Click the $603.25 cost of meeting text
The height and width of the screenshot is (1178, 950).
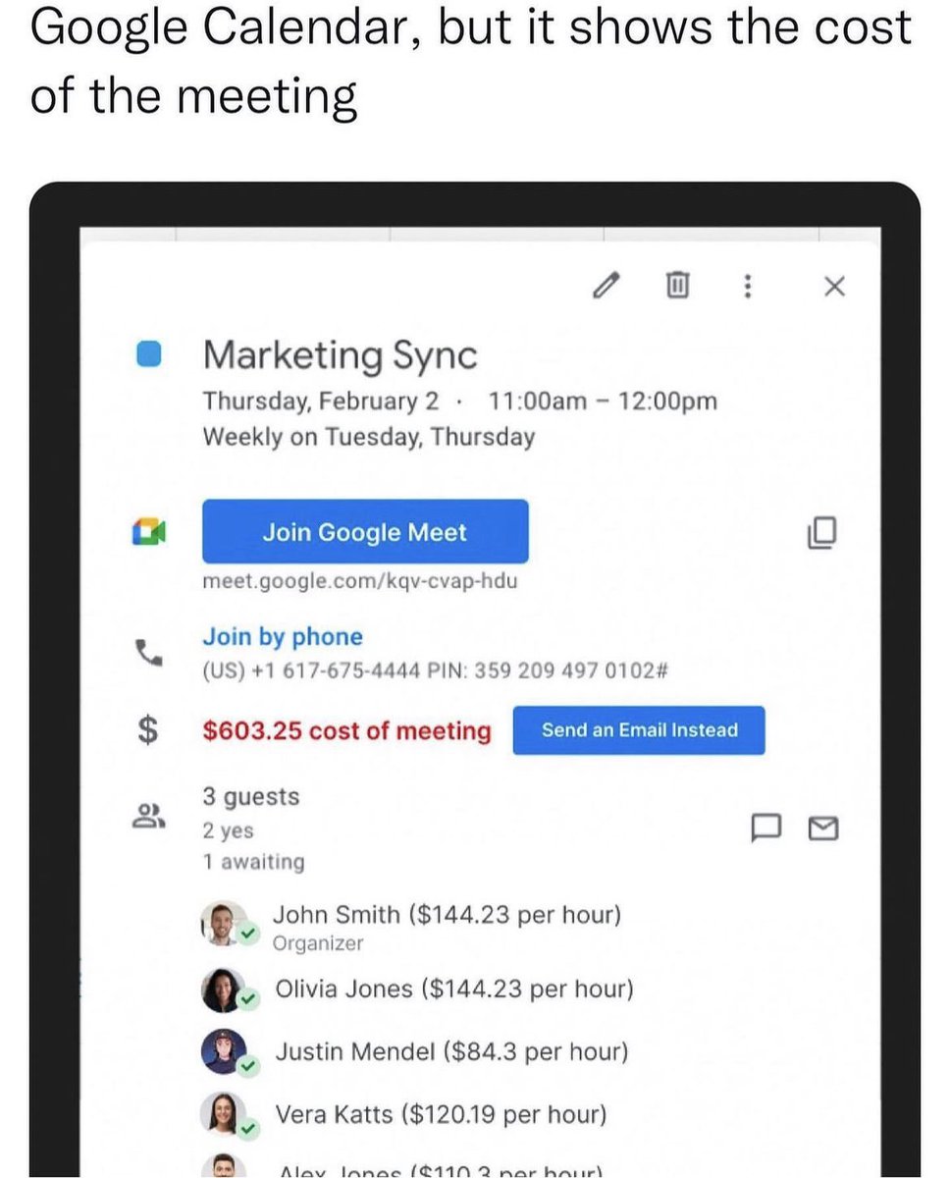coord(346,731)
